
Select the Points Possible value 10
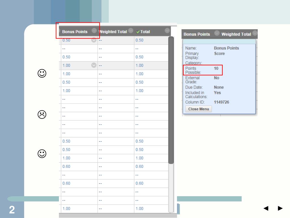click(x=216, y=68)
